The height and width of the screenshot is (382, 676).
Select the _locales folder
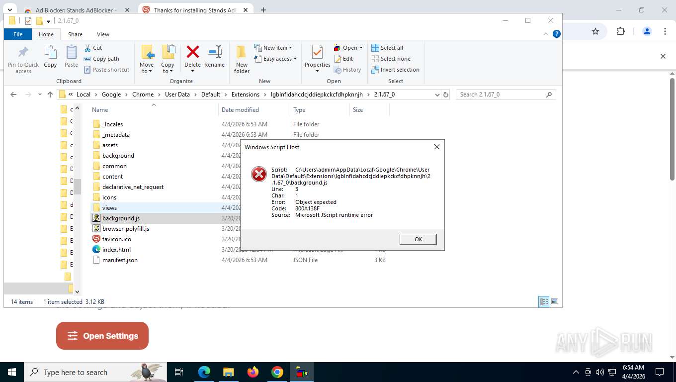[x=112, y=124]
